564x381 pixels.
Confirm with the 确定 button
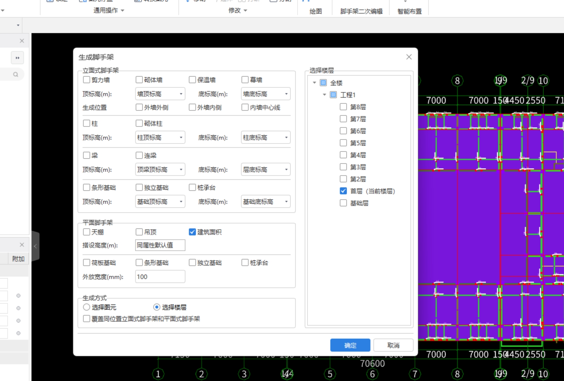350,345
